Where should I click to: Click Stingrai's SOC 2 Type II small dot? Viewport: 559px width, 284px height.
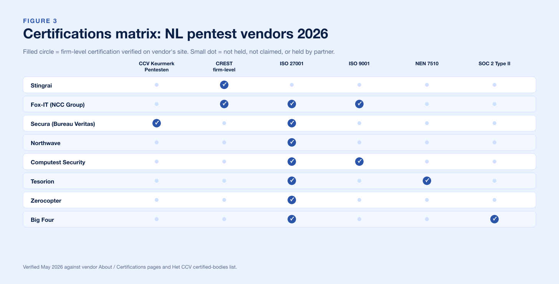point(495,85)
